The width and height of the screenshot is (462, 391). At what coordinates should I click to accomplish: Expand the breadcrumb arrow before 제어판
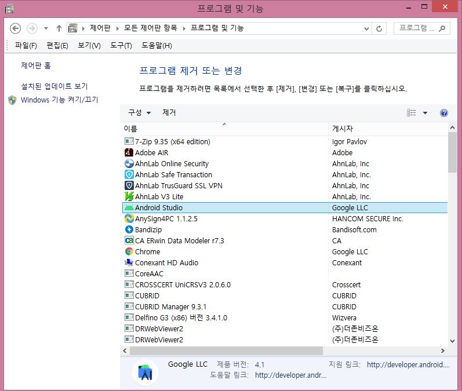click(83, 28)
